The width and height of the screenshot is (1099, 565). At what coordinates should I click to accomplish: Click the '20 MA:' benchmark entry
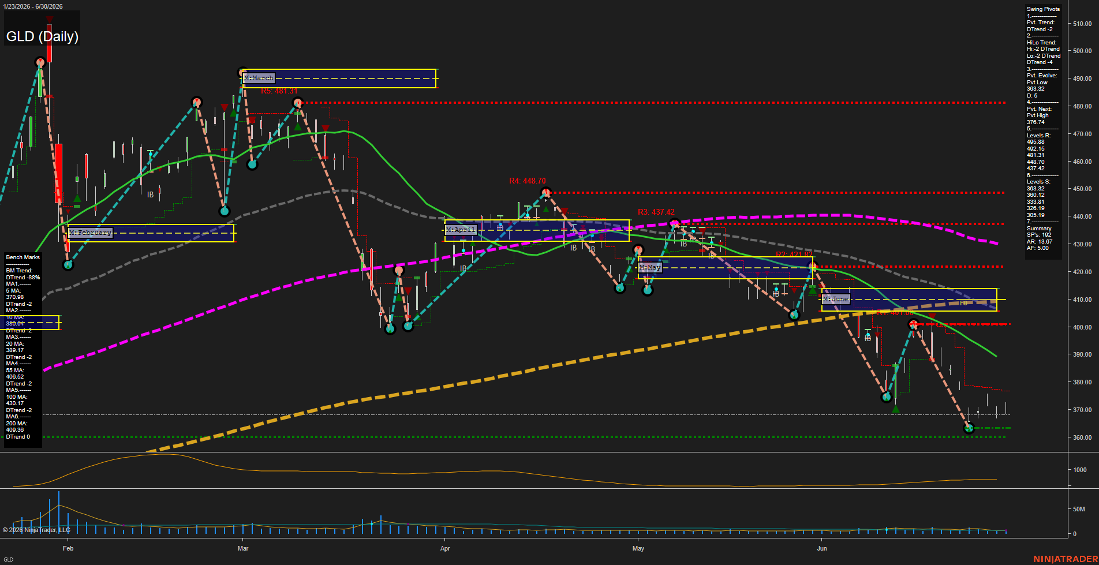pyautogui.click(x=15, y=344)
